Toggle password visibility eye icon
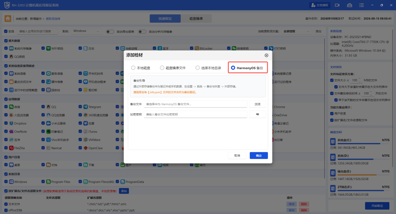This screenshot has width=396, height=214. coord(257,114)
